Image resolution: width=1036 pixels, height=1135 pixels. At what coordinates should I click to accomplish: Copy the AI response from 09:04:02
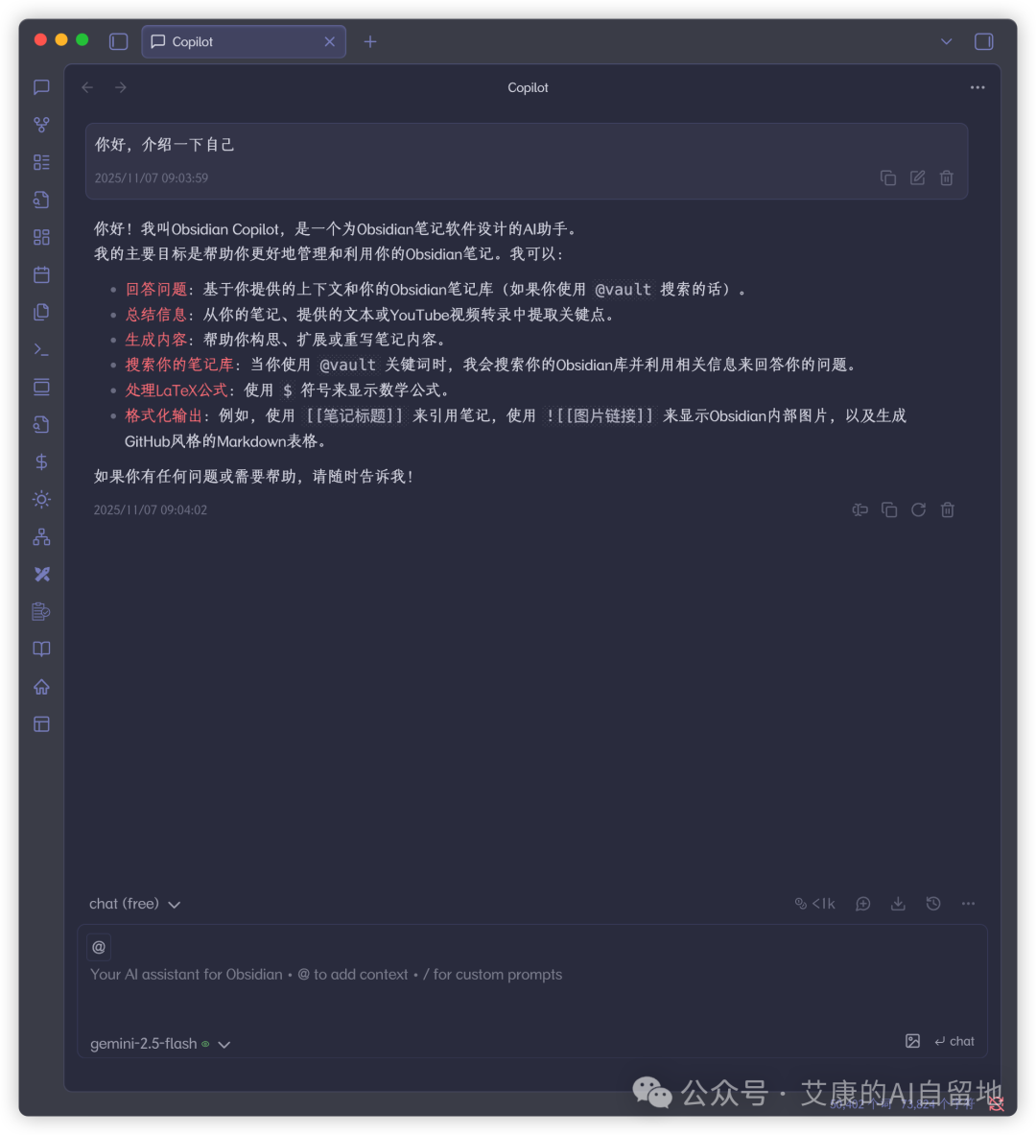(x=889, y=510)
